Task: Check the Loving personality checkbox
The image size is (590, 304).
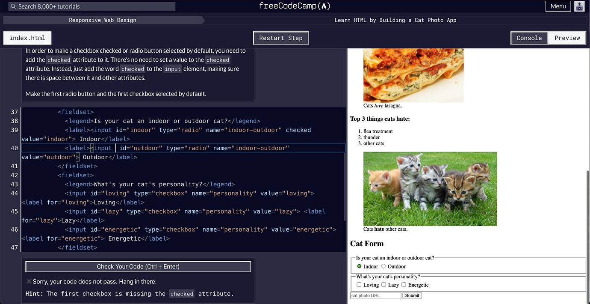Action: tap(359, 284)
